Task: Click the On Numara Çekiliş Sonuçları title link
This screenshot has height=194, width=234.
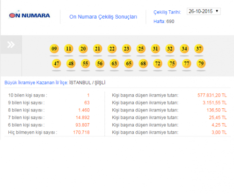Action: coord(103,17)
